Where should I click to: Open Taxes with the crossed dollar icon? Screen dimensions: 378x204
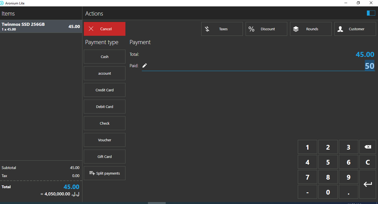(207, 29)
